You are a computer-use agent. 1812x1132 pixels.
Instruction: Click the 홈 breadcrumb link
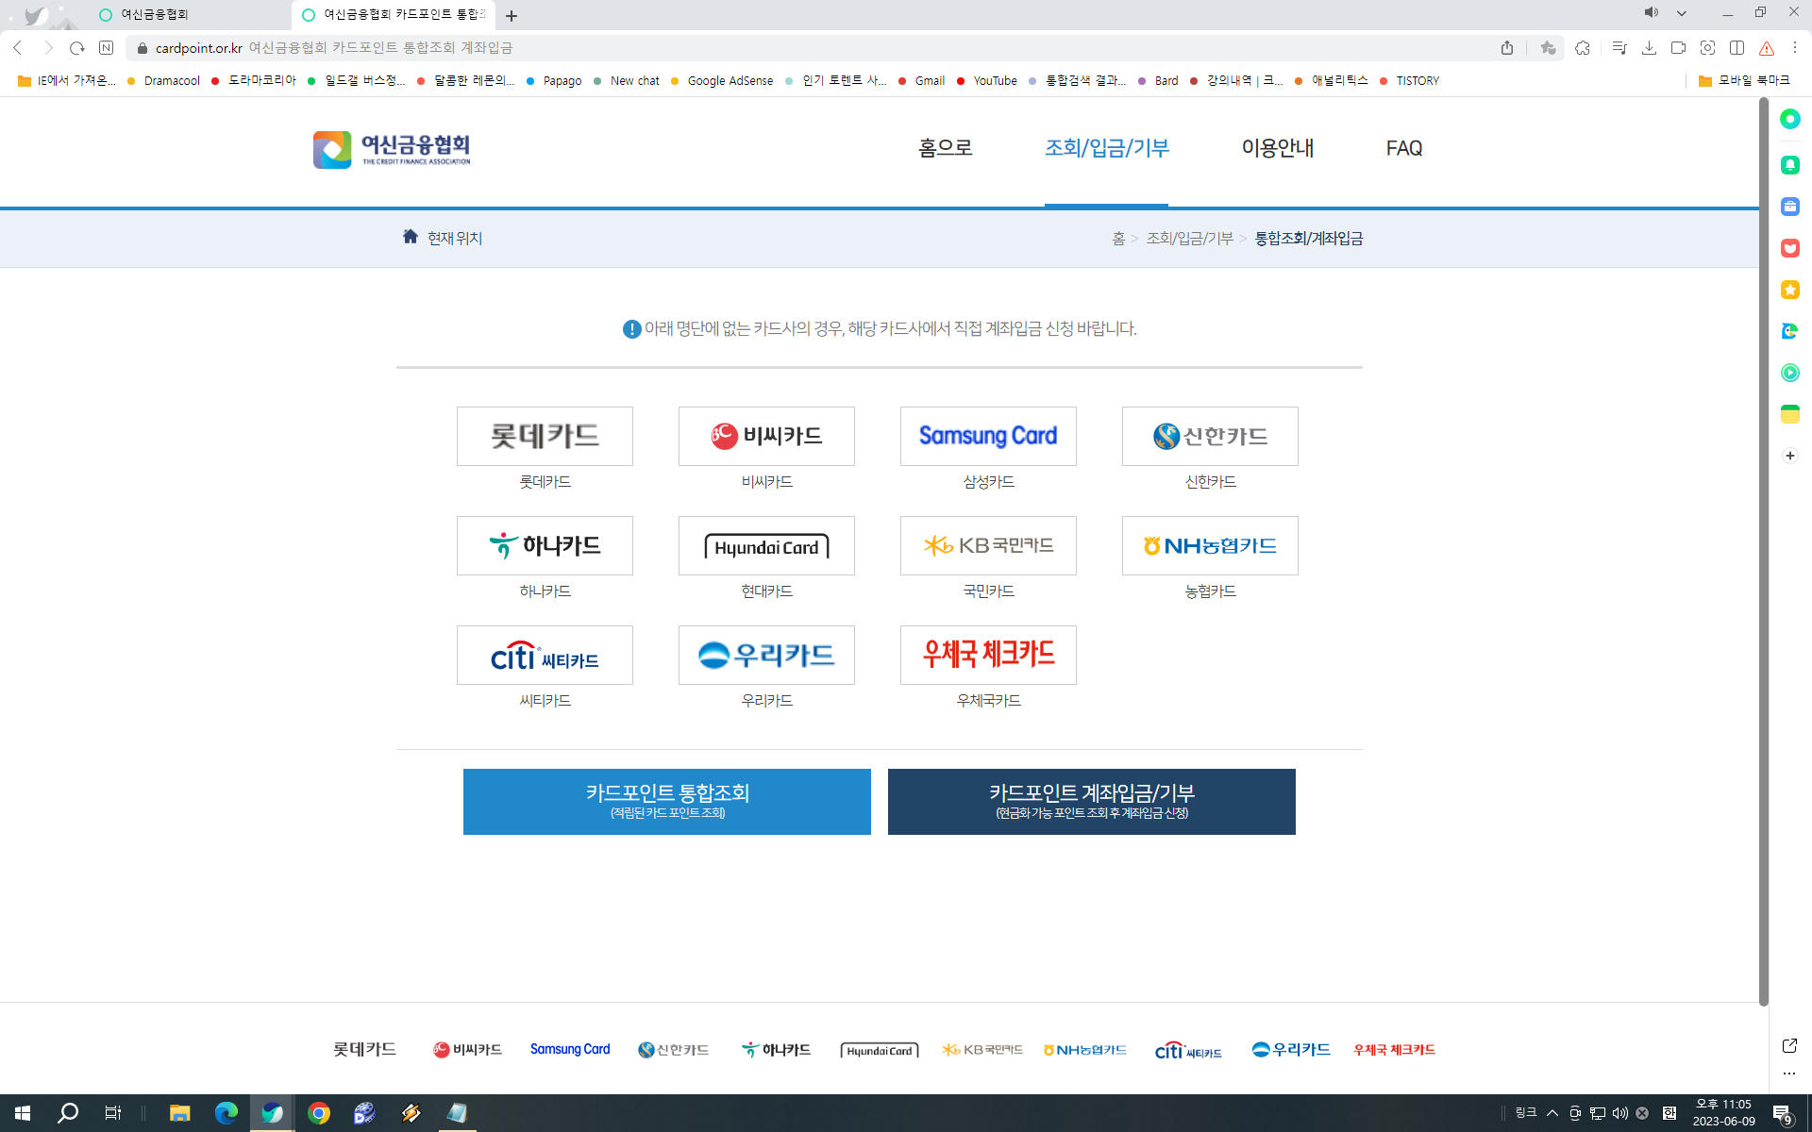[1118, 239]
